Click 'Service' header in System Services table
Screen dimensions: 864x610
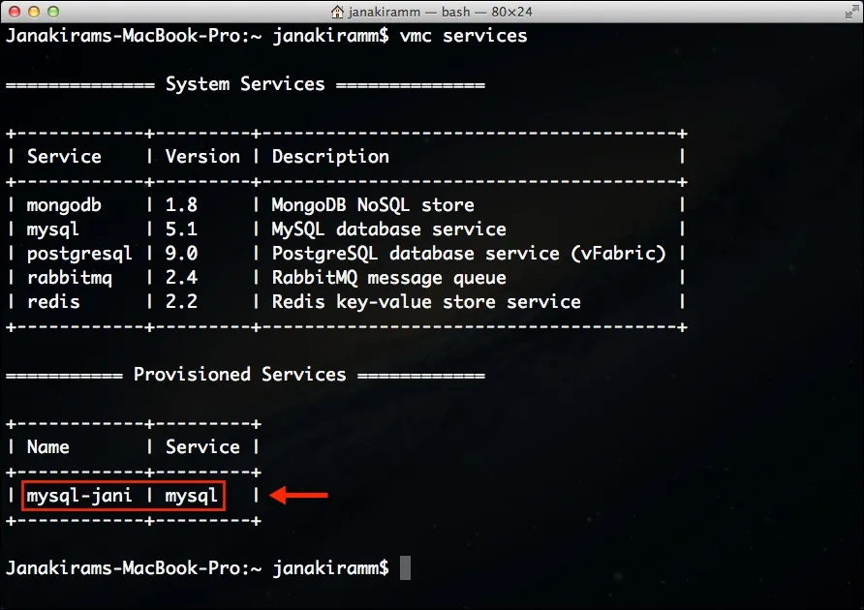[65, 157]
